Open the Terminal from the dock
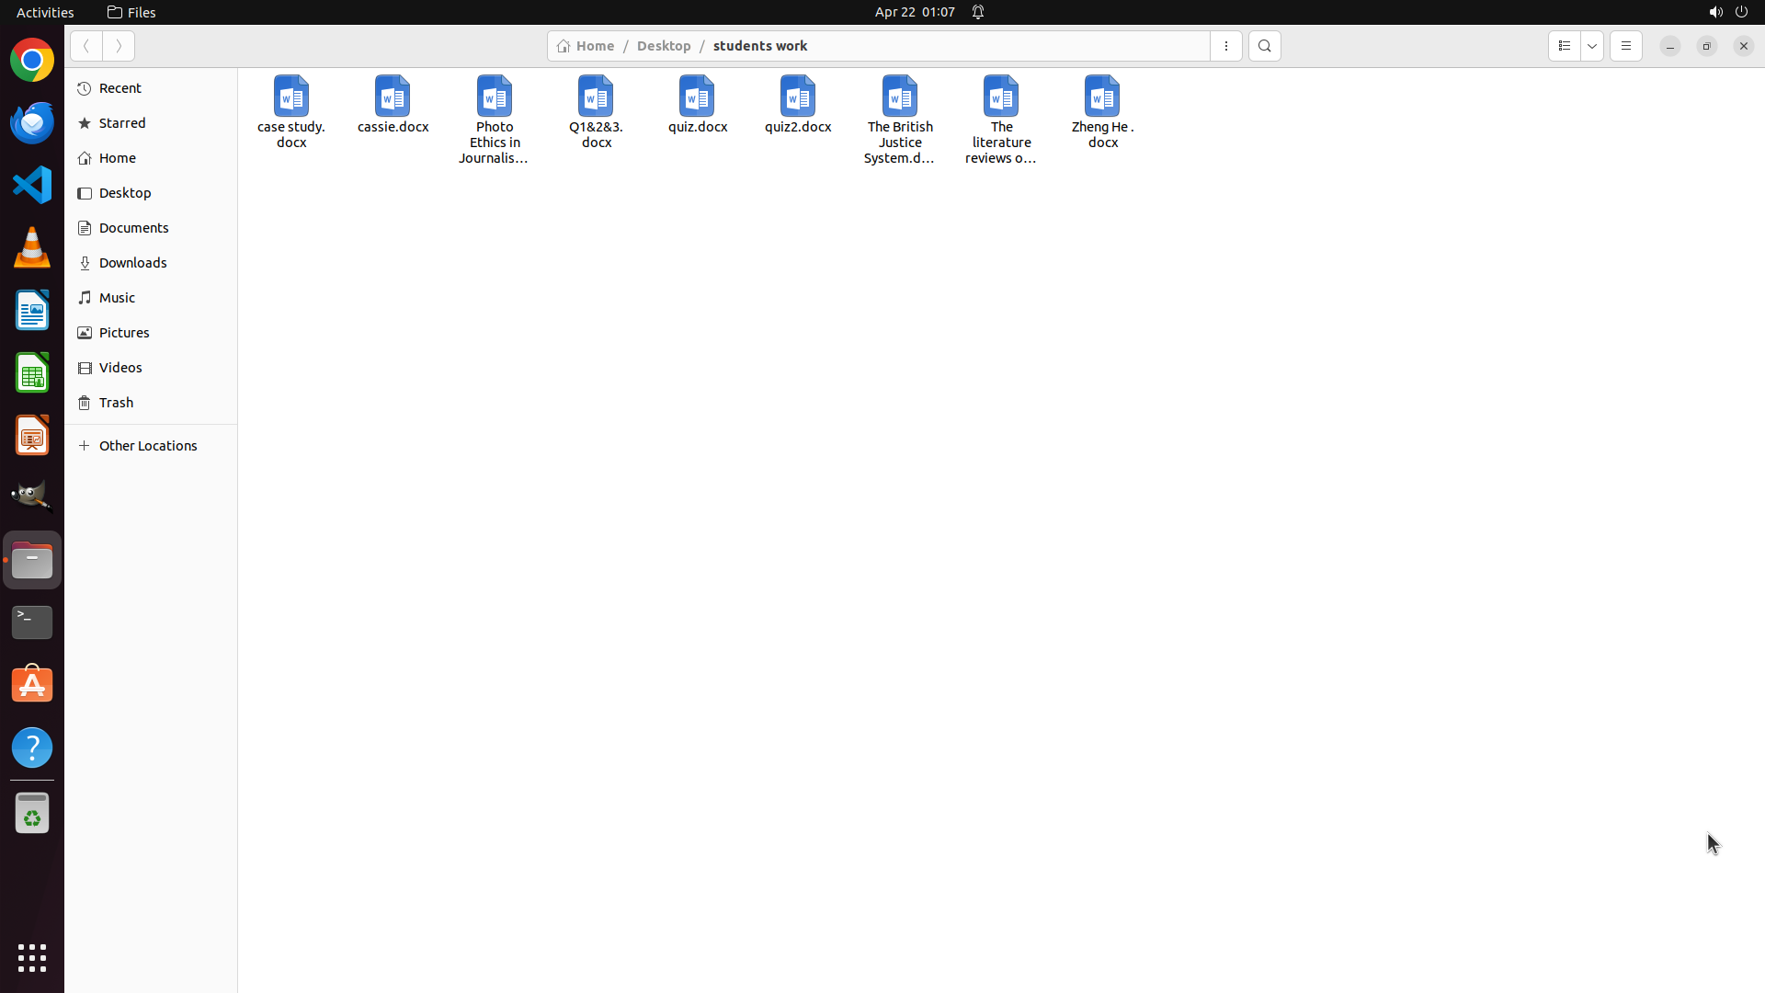The height and width of the screenshot is (993, 1765). click(32, 622)
